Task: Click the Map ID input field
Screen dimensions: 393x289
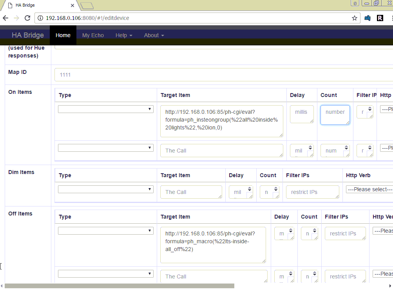Action: pyautogui.click(x=223, y=74)
